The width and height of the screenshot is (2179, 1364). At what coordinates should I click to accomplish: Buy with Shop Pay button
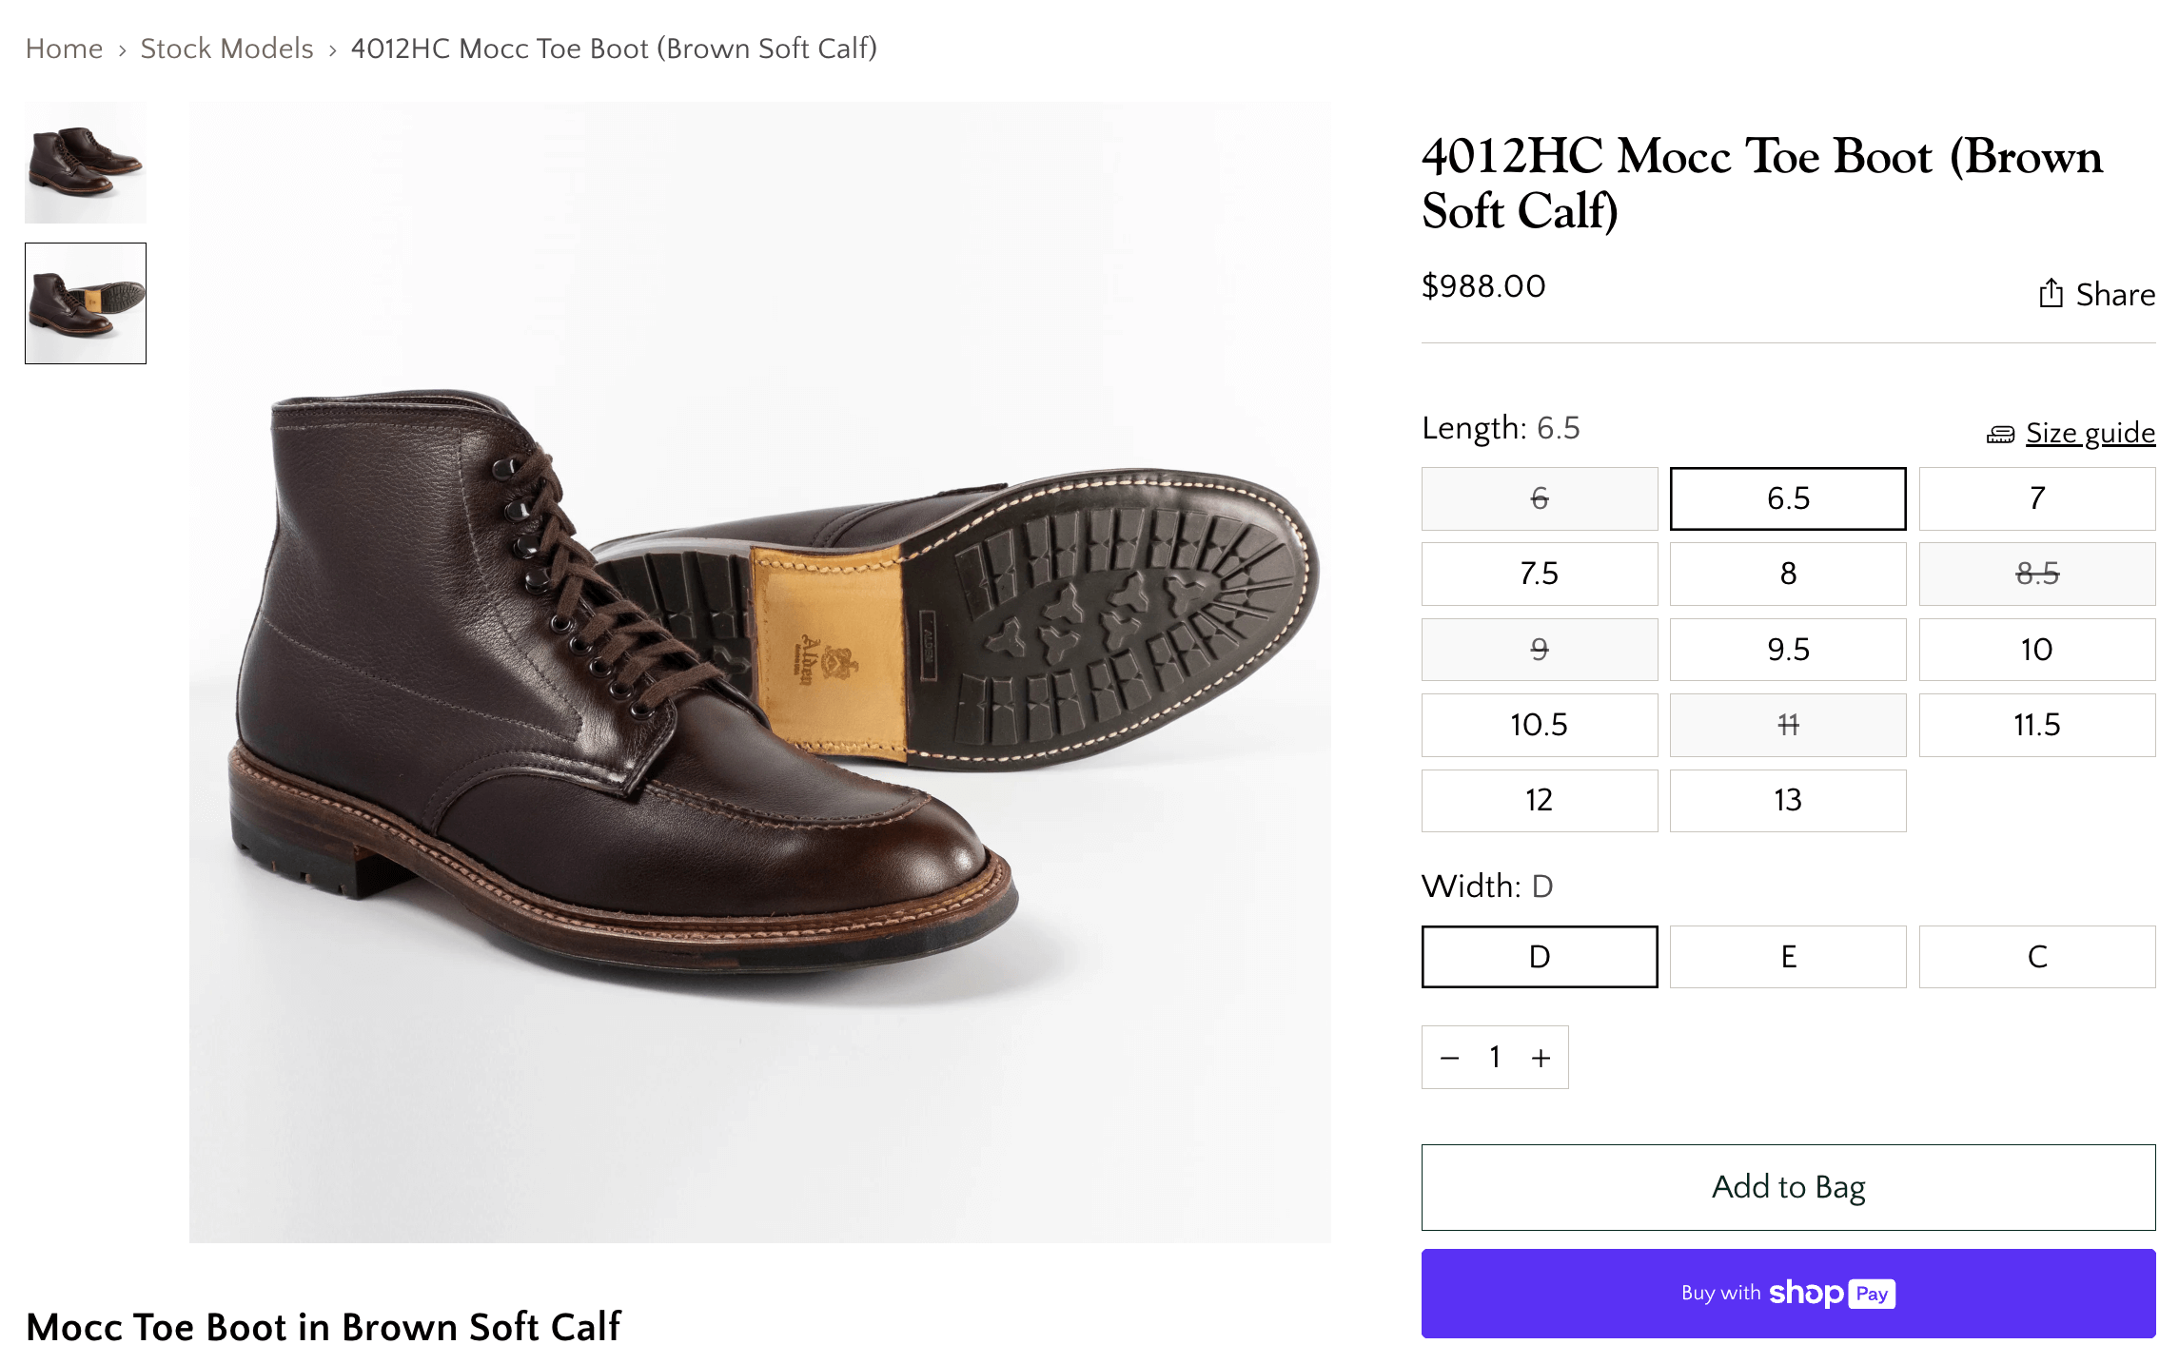click(1787, 1294)
